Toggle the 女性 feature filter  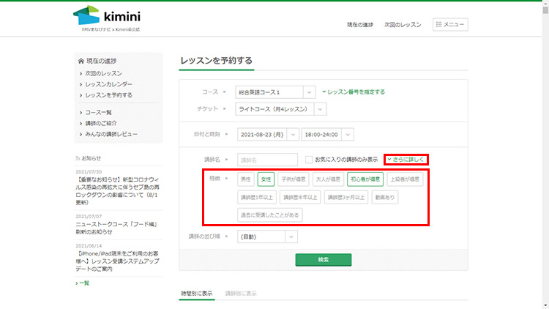265,179
